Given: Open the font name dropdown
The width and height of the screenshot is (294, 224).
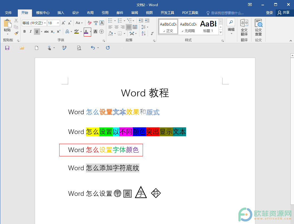Looking at the screenshot, I should (45, 23).
